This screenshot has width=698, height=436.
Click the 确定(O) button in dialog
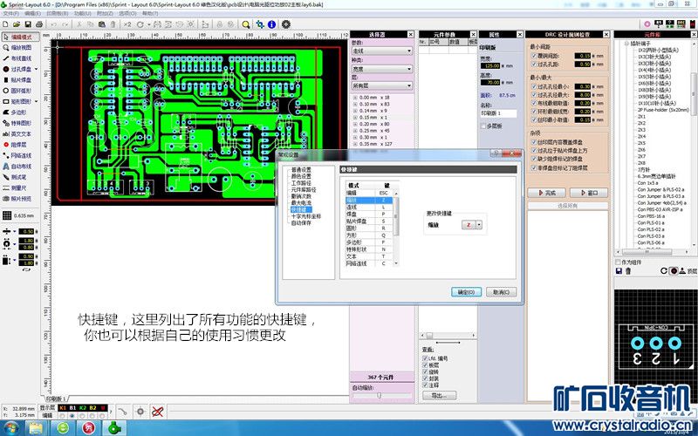pos(466,292)
